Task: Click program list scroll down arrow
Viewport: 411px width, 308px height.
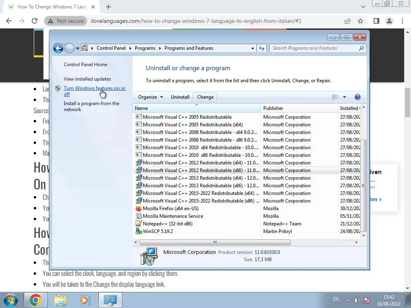Action: coord(363,235)
